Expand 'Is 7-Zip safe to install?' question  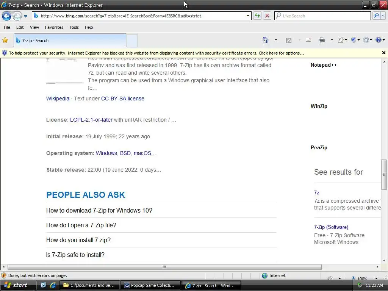pos(161,255)
